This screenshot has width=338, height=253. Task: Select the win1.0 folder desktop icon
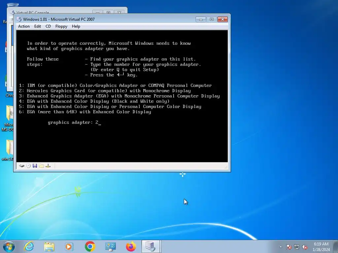(7, 150)
